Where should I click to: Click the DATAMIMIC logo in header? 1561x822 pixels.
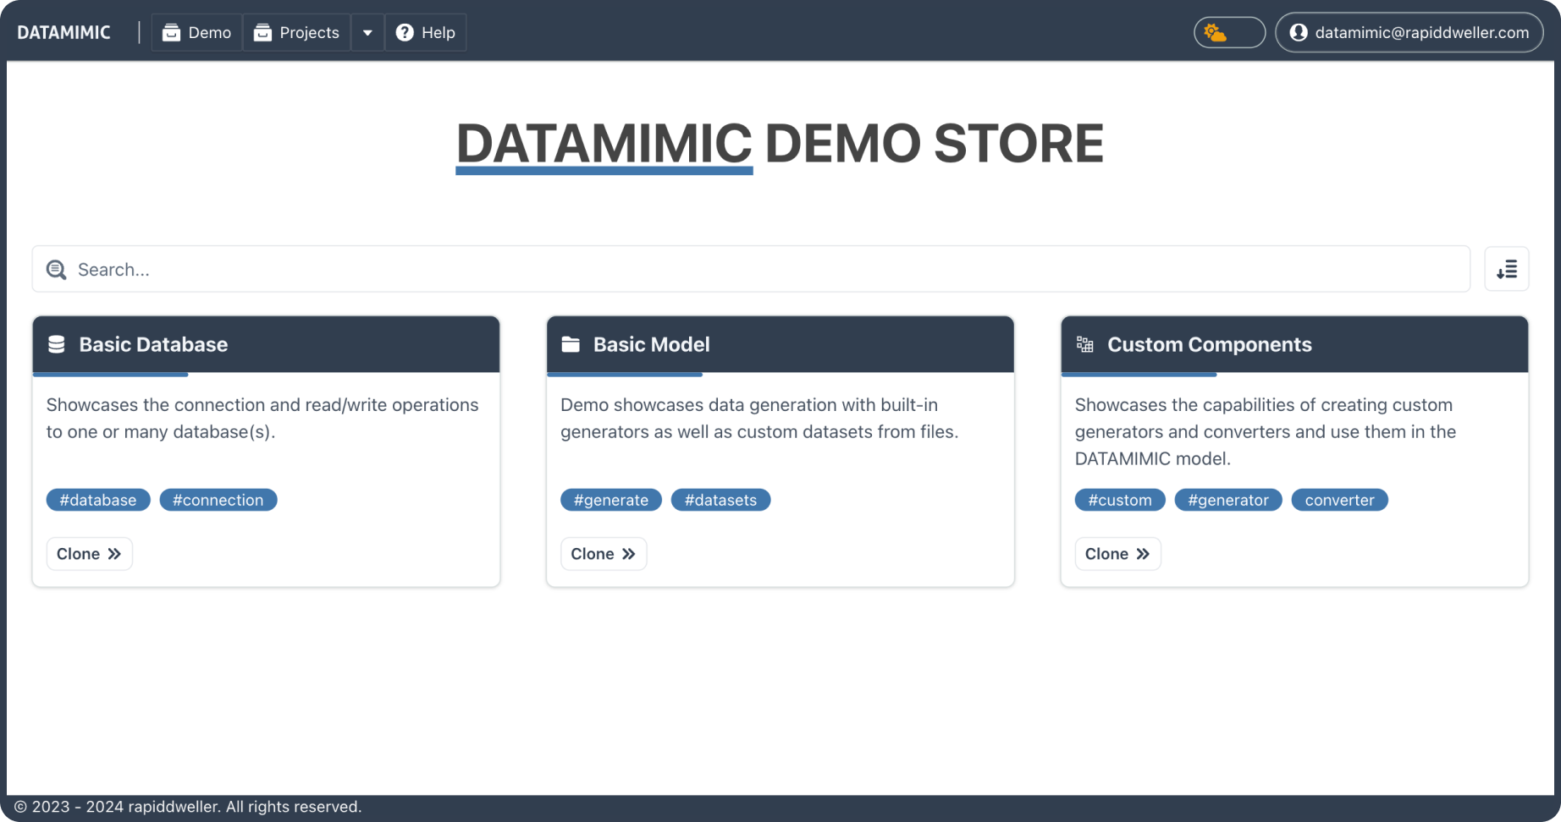(x=64, y=33)
